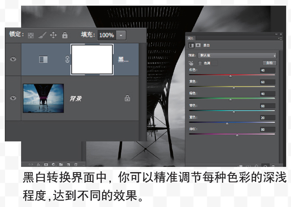Click the lock all padlock icon
Image resolution: width=291 pixels, height=207 pixels.
(65, 35)
